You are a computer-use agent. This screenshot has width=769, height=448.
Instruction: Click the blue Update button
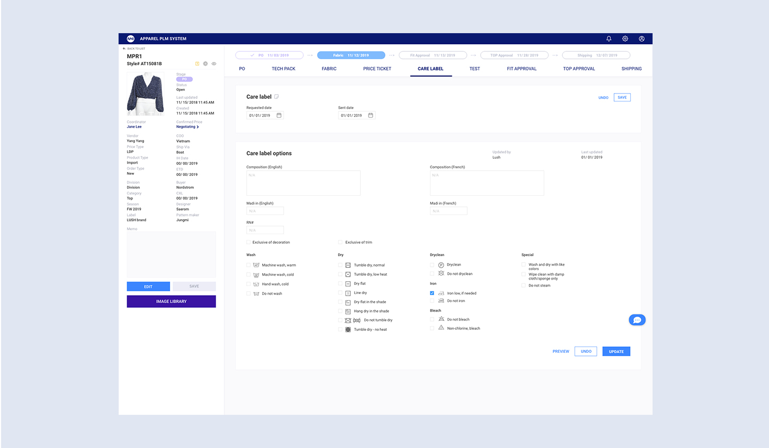(x=616, y=351)
